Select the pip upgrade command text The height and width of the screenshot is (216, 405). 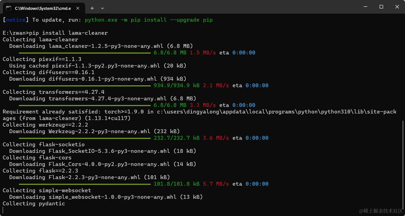(x=149, y=20)
